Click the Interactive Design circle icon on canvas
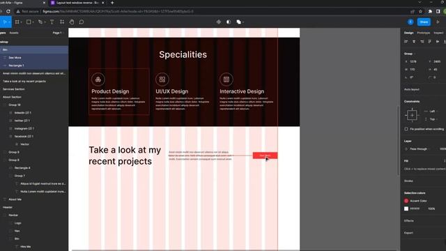Viewport: 446px width, 251px height. [226, 79]
